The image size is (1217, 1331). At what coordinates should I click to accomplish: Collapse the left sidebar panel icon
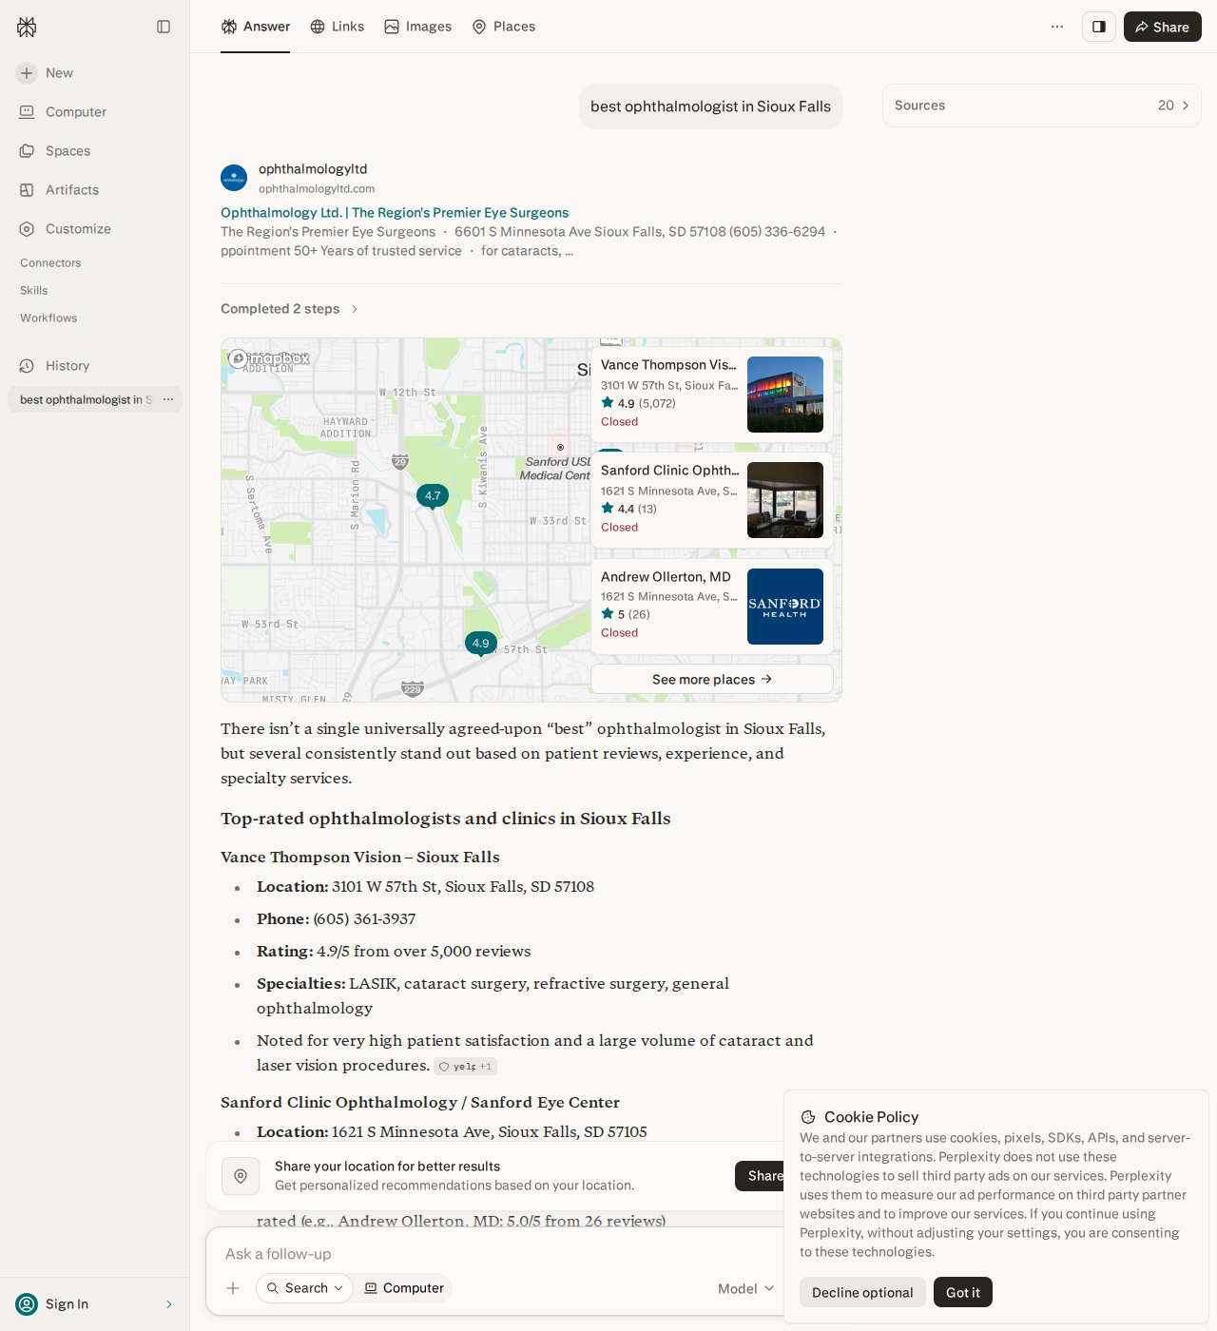164,27
